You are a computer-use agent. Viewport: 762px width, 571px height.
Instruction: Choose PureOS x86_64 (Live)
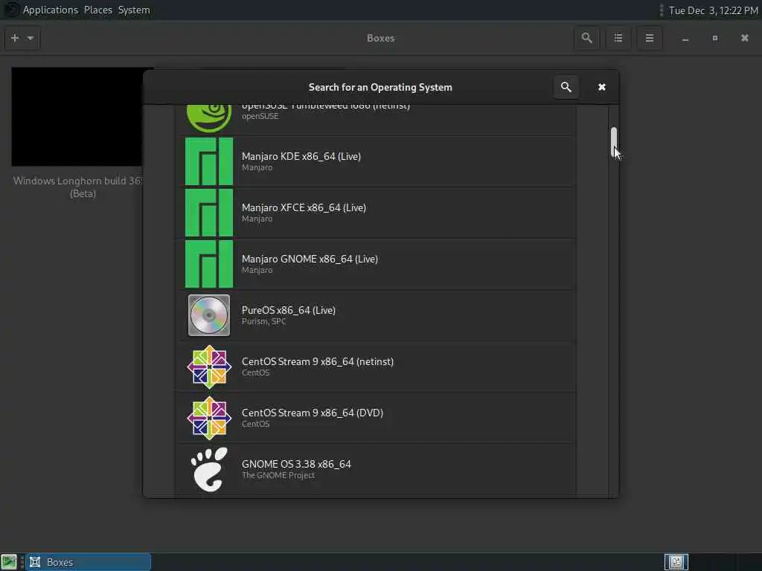click(376, 315)
